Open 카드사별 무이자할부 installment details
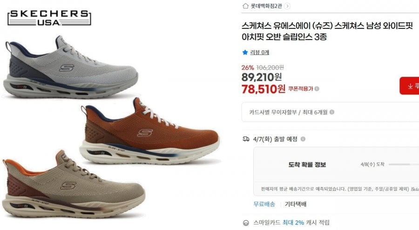419x230 pixels. [330, 112]
